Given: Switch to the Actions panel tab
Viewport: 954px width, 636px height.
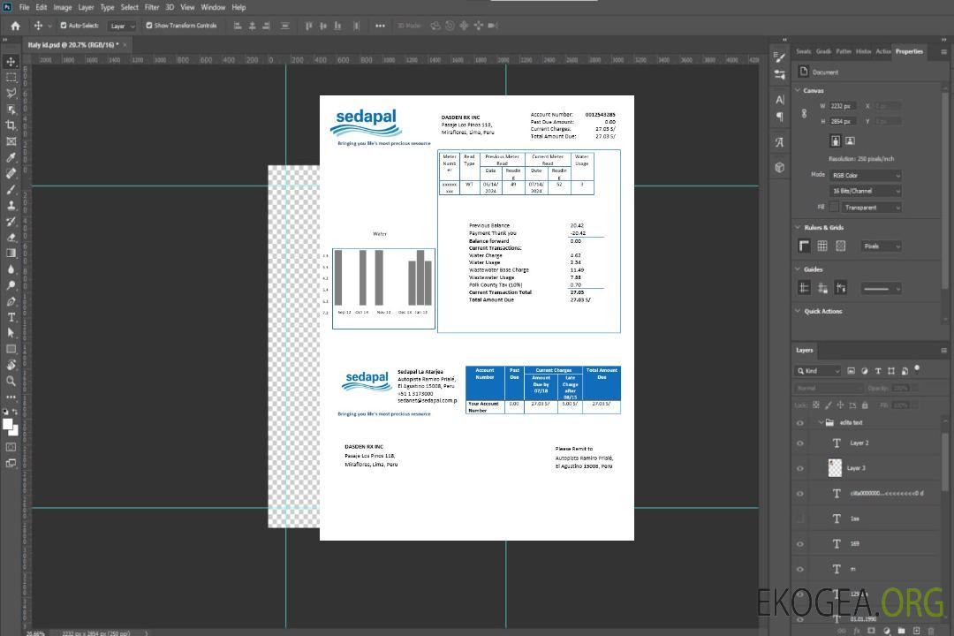Looking at the screenshot, I should tap(882, 51).
